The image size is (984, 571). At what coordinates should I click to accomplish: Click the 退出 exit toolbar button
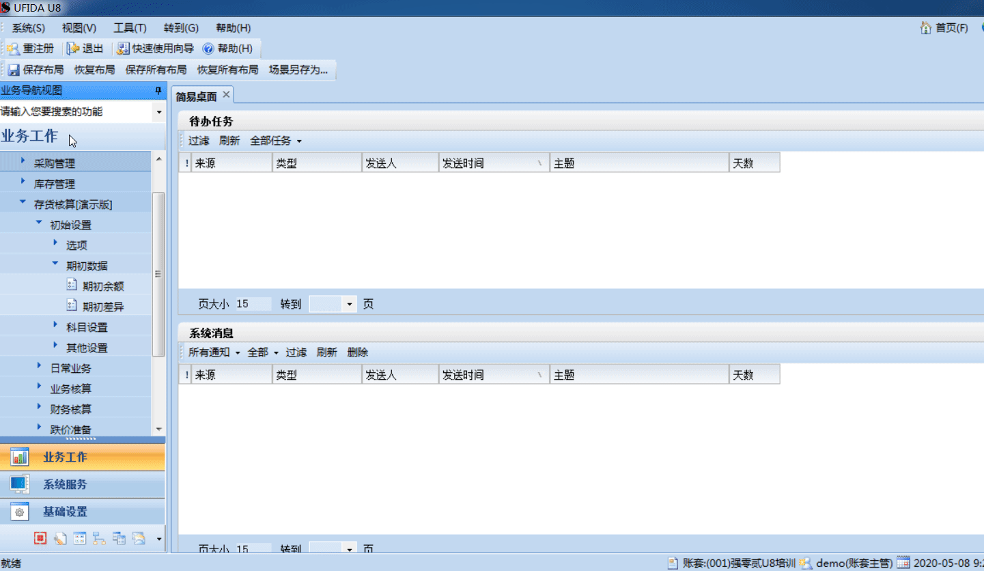85,48
